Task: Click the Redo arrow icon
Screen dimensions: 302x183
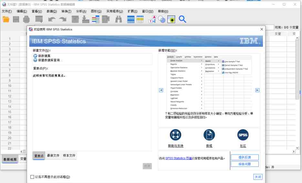Action: [x=63, y=19]
